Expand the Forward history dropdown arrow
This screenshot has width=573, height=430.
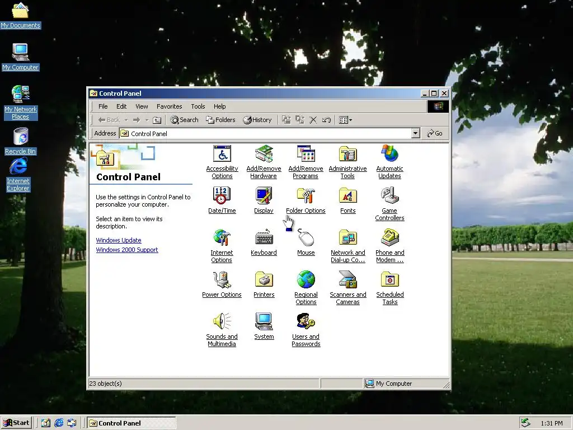147,120
